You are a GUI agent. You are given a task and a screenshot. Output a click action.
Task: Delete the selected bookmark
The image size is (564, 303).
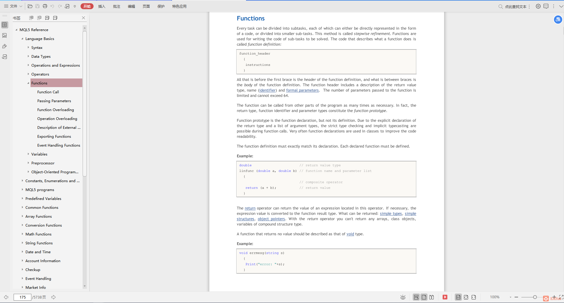coord(55,18)
